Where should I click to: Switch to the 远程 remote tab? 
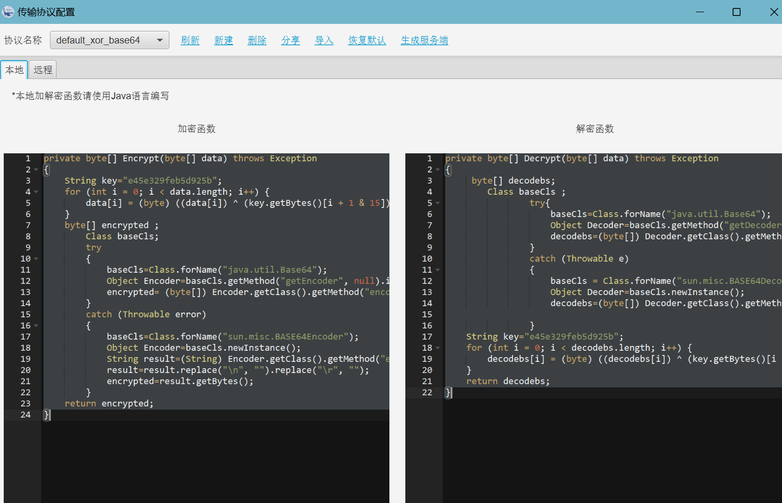(43, 70)
